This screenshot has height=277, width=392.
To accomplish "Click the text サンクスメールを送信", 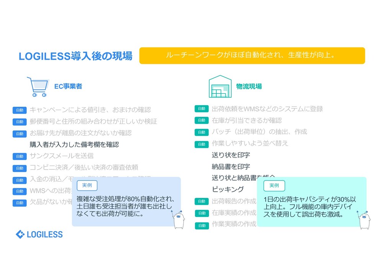I will pyautogui.click(x=62, y=156).
